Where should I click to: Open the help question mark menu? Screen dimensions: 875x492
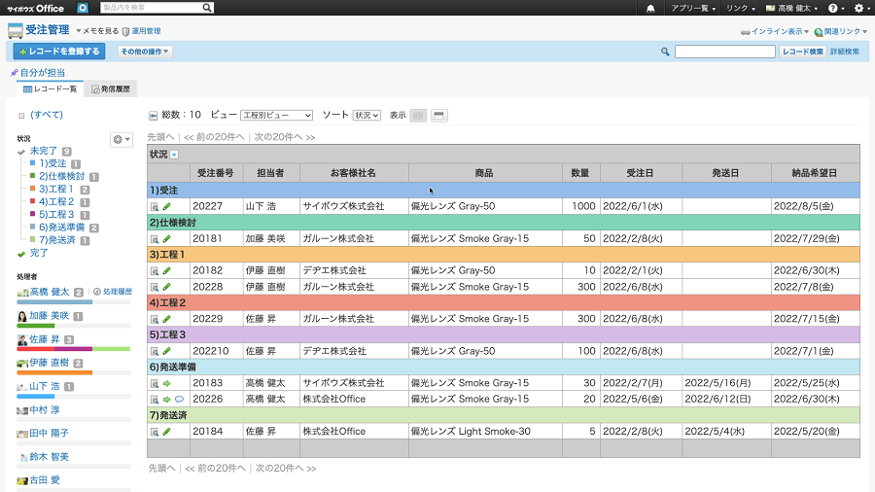pos(833,8)
